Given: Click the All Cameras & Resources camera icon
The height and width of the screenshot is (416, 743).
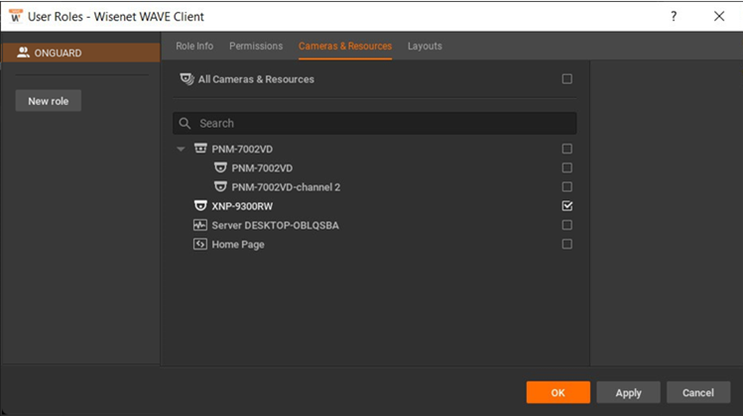Looking at the screenshot, I should tap(186, 79).
